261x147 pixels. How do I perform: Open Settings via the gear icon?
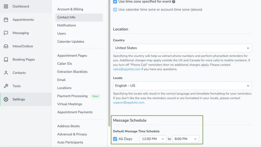7,99
